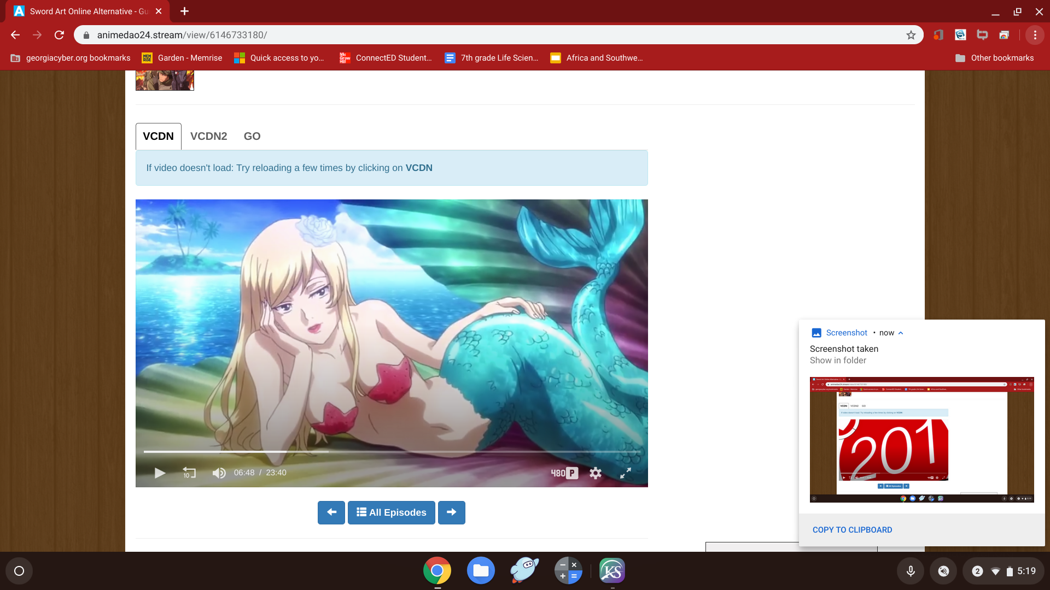Screen dimensions: 1050x590
Task: Open Africa and Southwest bookmark
Action: [597, 58]
